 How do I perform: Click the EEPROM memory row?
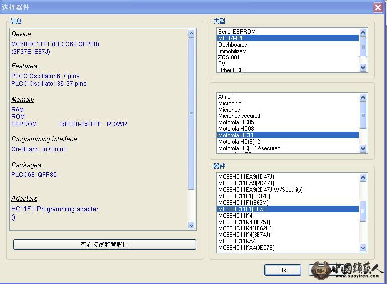(69, 124)
